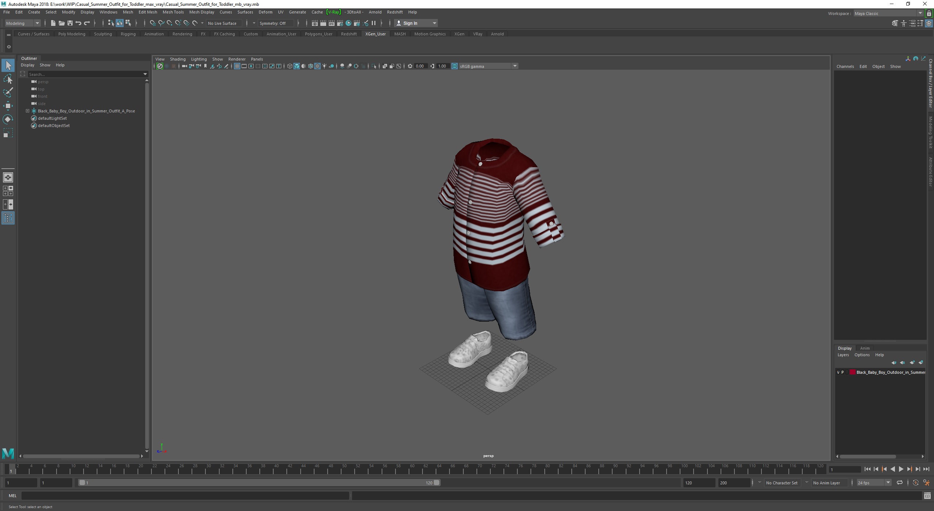Viewport: 934px width, 511px height.
Task: Toggle layer playback P box
Action: click(x=842, y=372)
